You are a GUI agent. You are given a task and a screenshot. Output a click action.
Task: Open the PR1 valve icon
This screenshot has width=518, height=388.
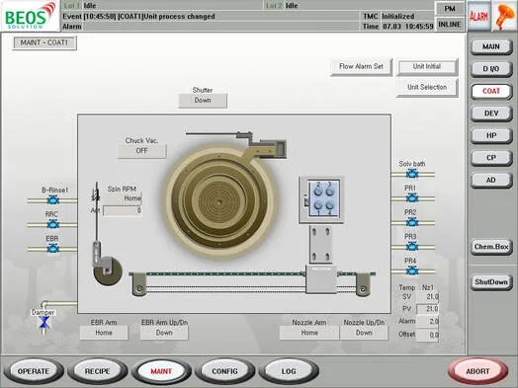pos(412,198)
